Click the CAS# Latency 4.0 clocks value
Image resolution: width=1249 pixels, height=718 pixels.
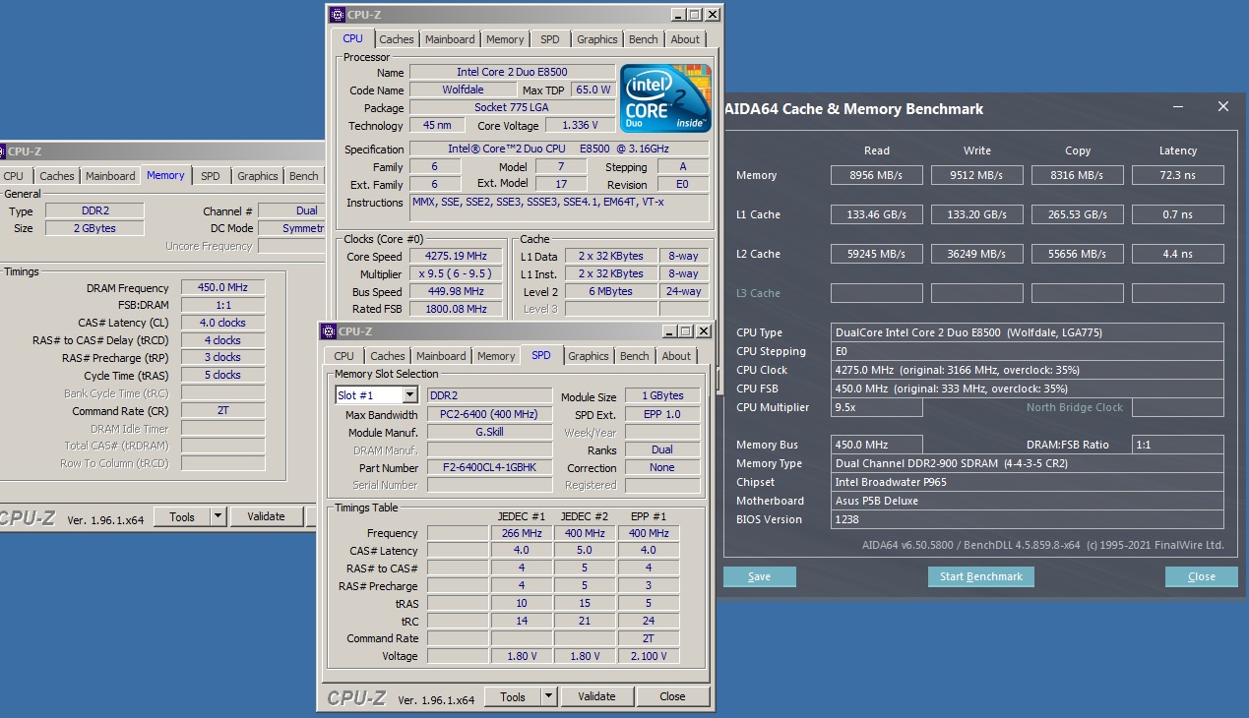223,323
